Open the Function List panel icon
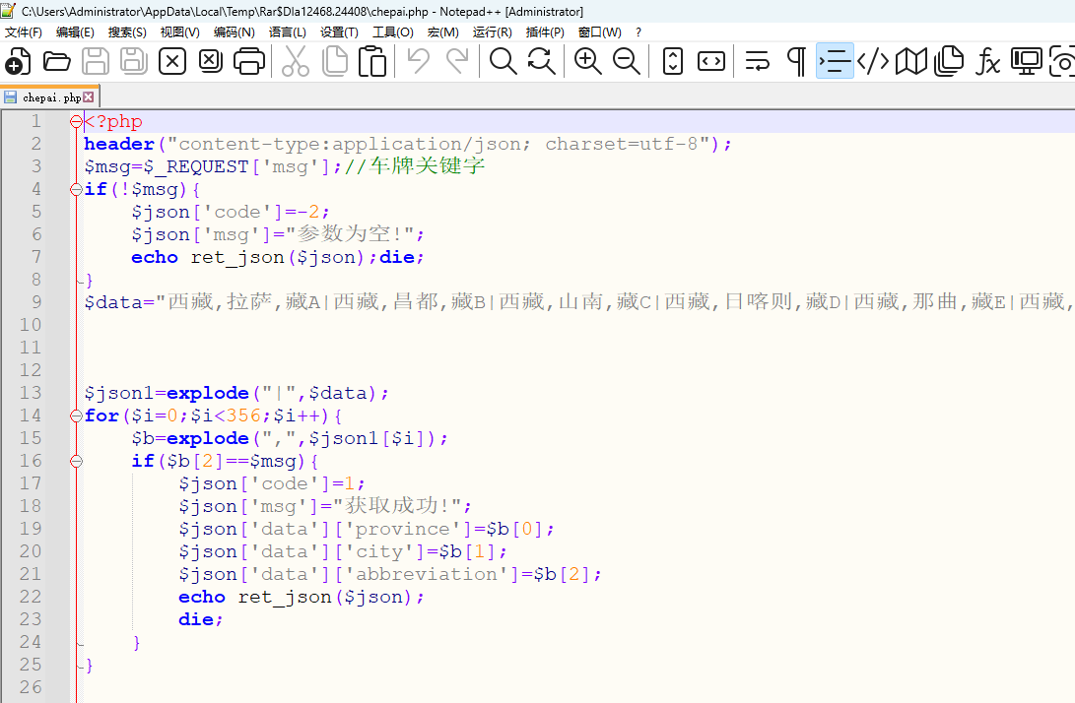This screenshot has height=703, width=1075. click(x=988, y=62)
